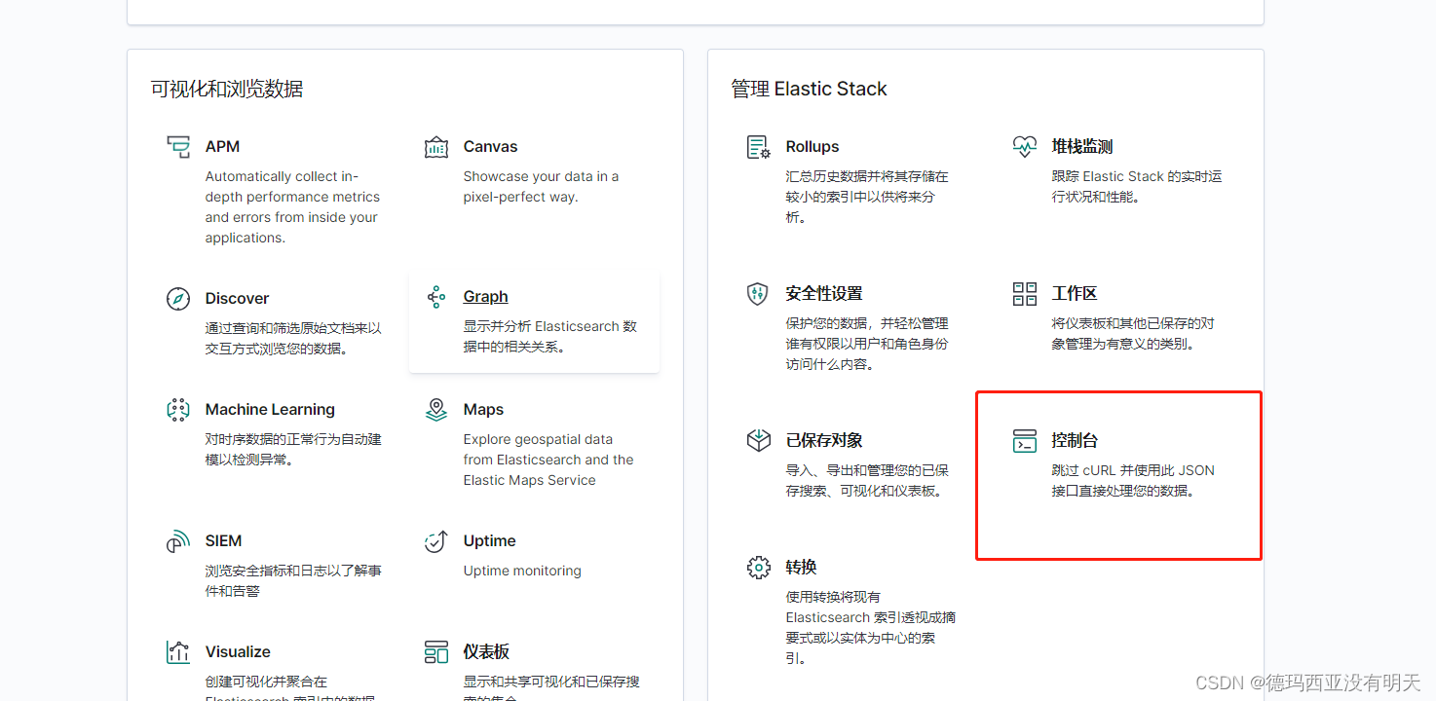Click the Discover title link

pyautogui.click(x=237, y=299)
